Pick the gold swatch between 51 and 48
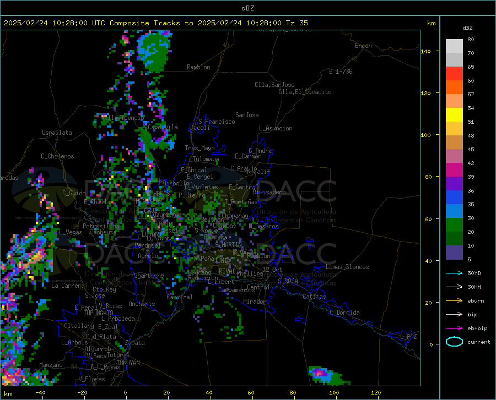Screen dimensions: 496x400 click(454, 129)
